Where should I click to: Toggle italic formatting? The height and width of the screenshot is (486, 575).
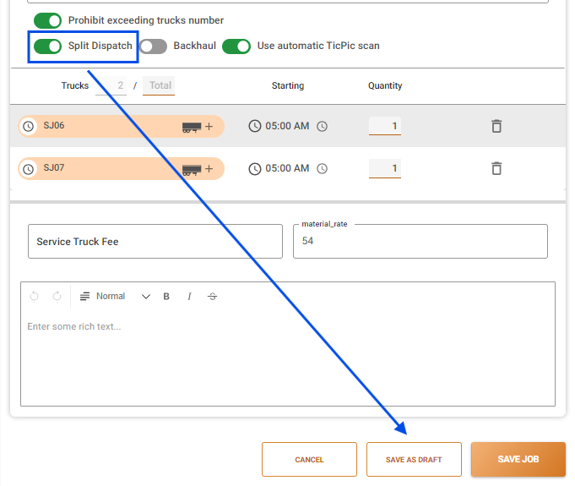coord(189,297)
